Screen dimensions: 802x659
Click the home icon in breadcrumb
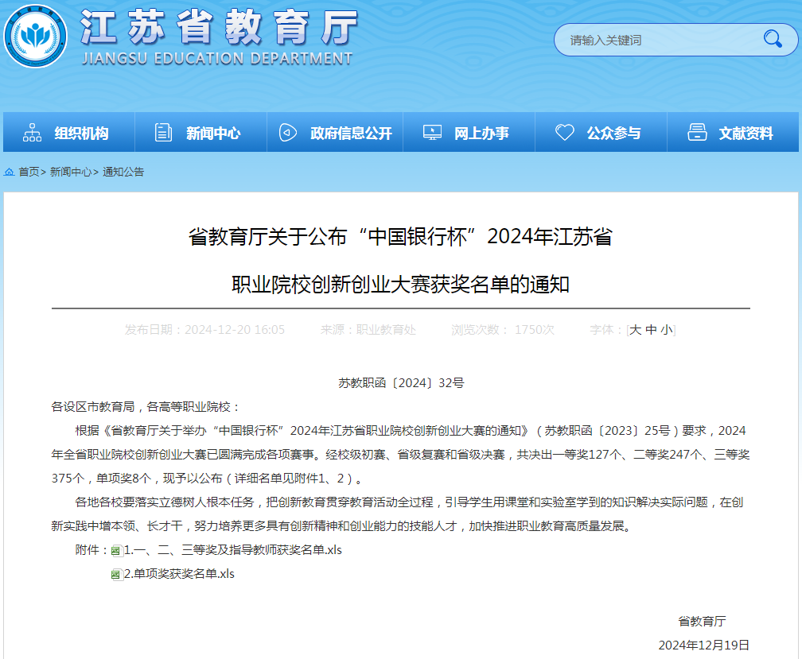(x=10, y=172)
